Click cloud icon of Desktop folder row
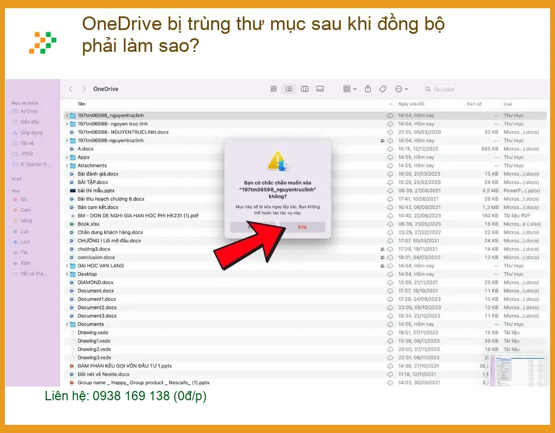The height and width of the screenshot is (433, 555). 390,274
